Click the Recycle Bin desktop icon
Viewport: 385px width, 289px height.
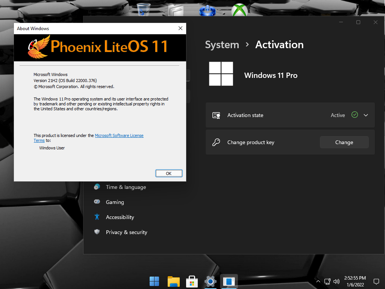pos(143,9)
